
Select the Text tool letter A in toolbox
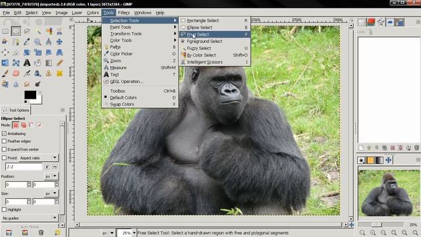(27, 63)
